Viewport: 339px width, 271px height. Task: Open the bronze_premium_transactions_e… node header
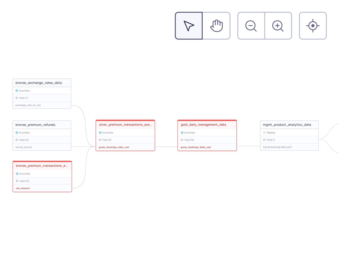42,166
